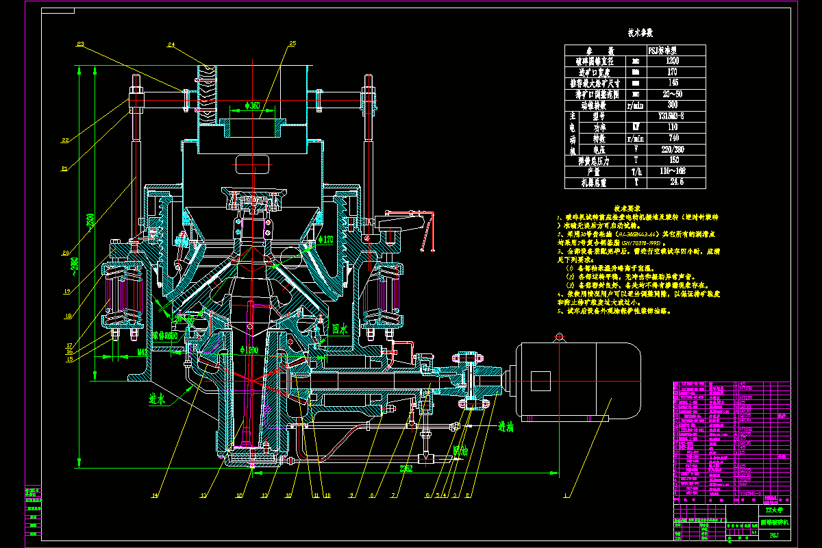The width and height of the screenshot is (822, 548).
Task: Select part callout number 22
Action: [65, 140]
